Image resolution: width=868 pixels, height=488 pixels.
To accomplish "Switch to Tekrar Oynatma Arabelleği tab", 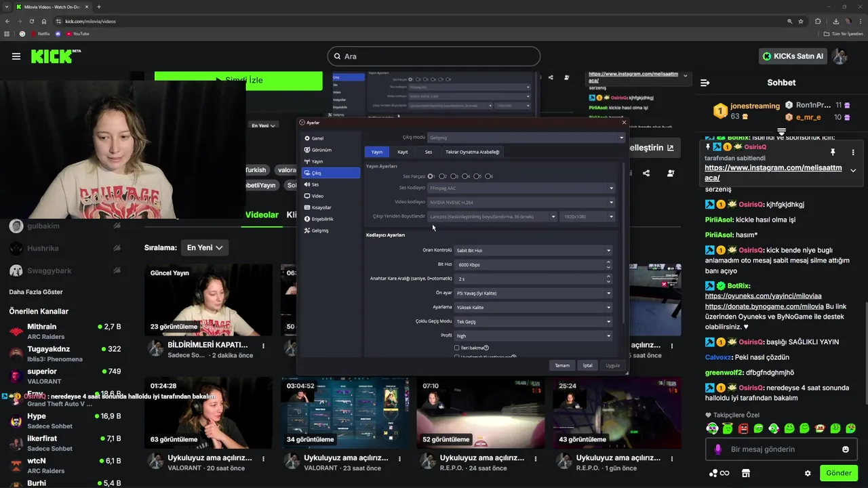I will click(472, 152).
